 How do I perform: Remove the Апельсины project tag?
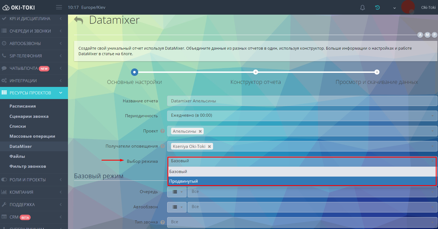200,131
